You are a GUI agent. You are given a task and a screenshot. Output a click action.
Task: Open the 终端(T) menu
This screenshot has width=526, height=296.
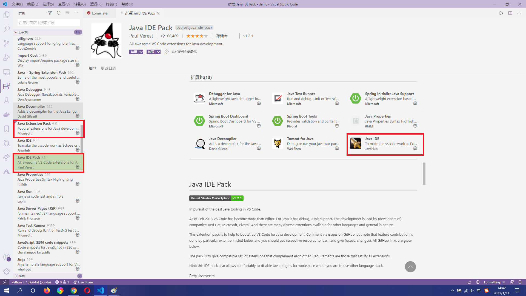click(x=111, y=4)
